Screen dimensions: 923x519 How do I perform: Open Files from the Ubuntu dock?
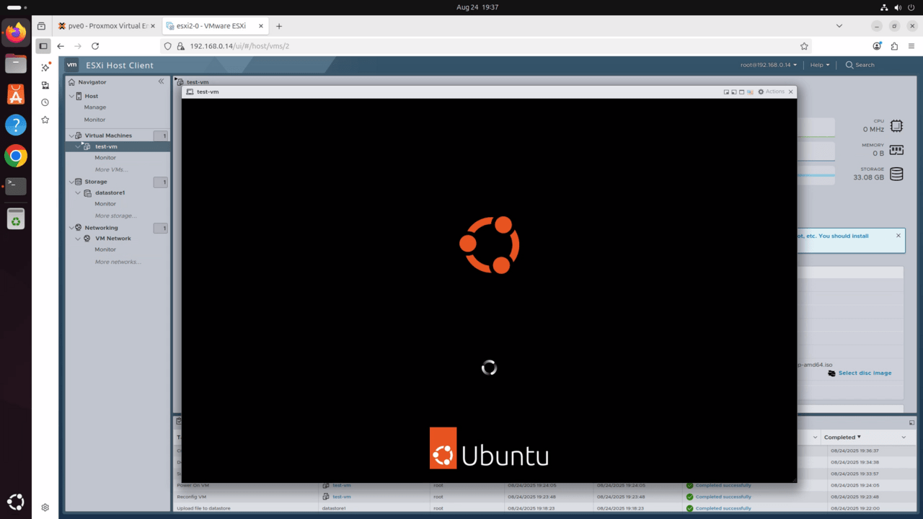click(x=16, y=63)
